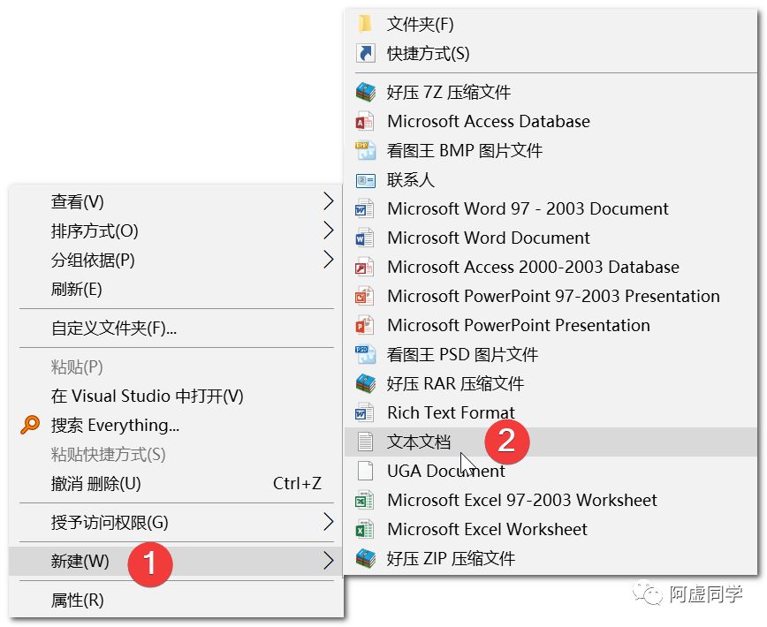Click the 好压 ZIP archive icon

point(365,559)
